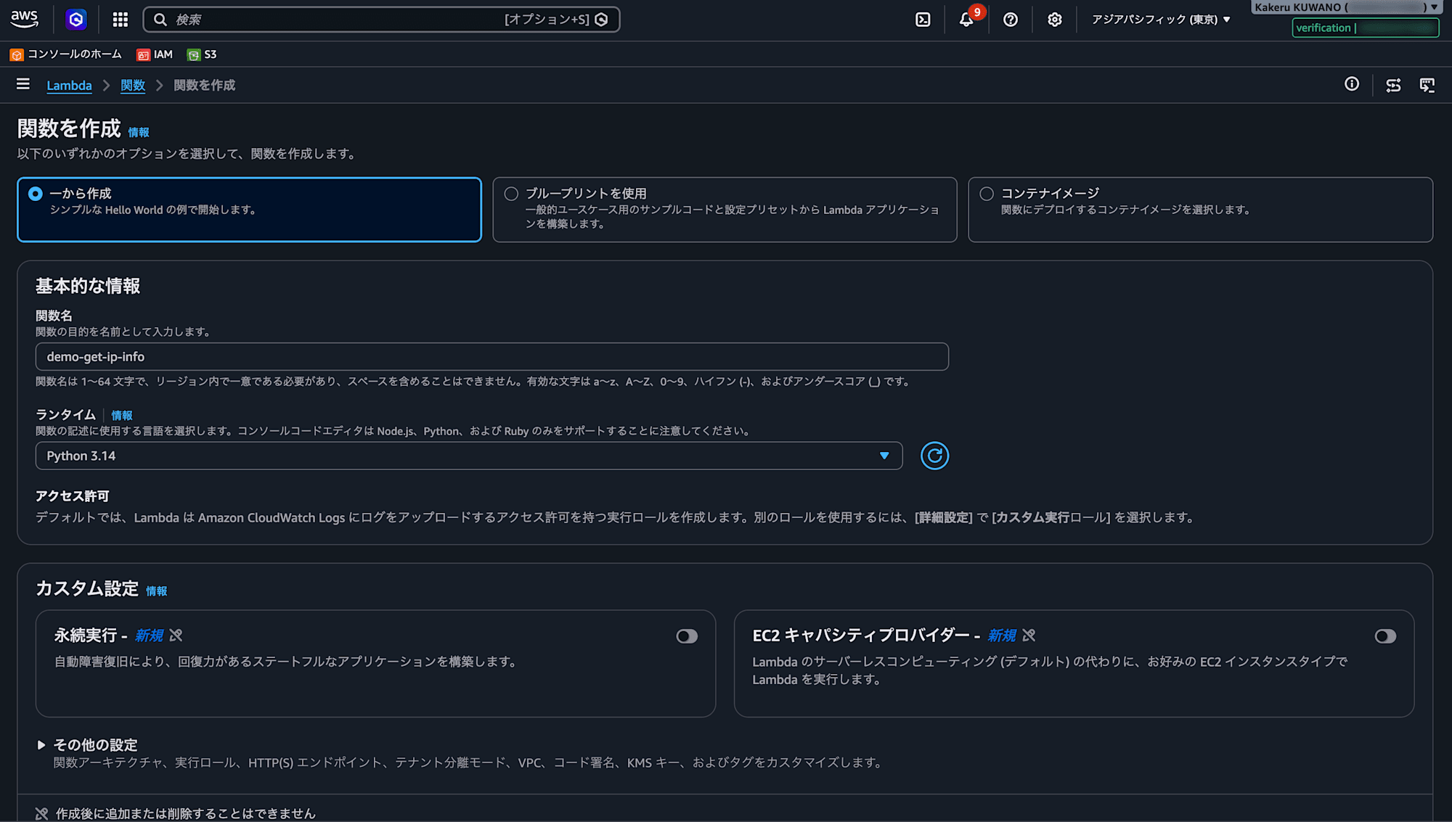The height and width of the screenshot is (822, 1452).
Task: Click the search magnifier icon
Action: [160, 20]
